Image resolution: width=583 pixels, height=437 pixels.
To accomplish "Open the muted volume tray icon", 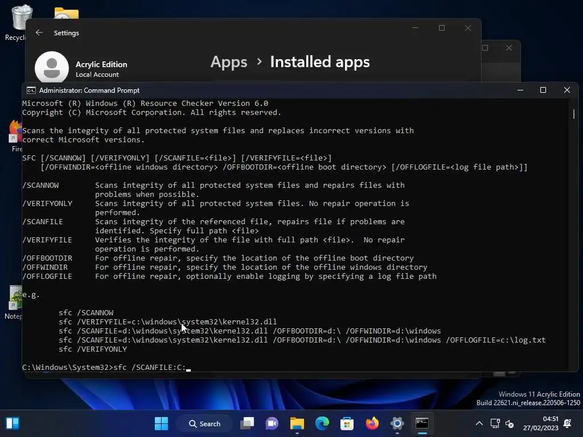I will (x=510, y=423).
